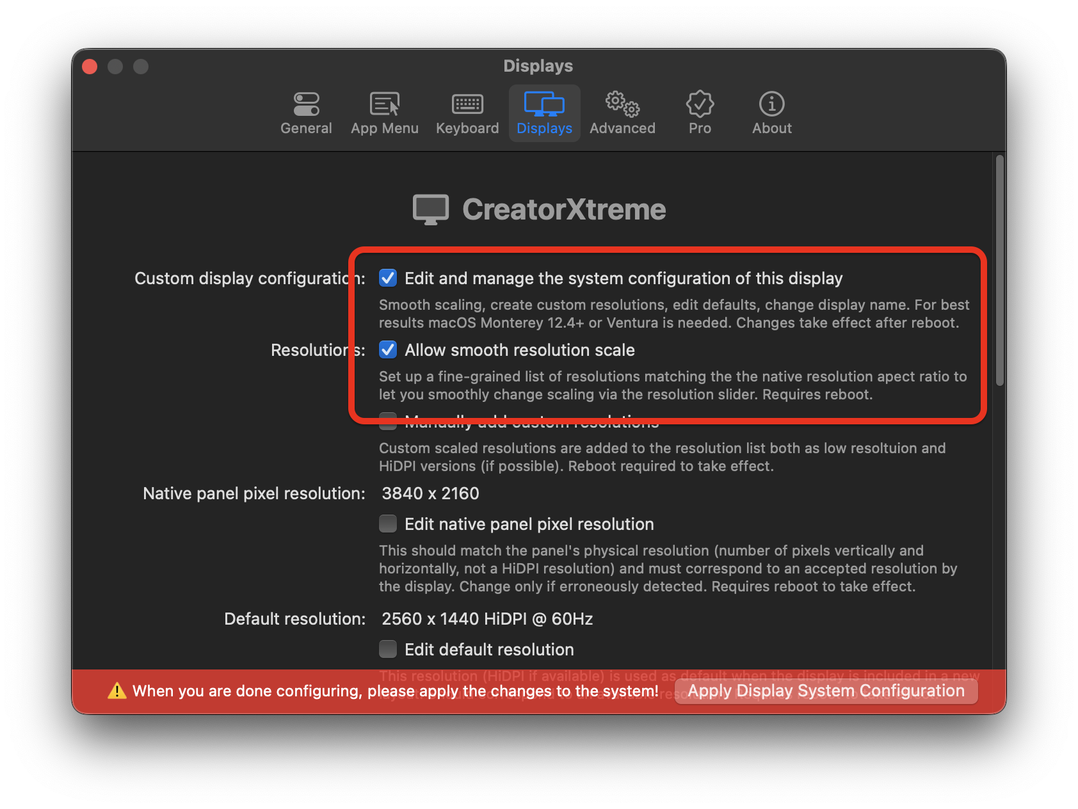Image resolution: width=1078 pixels, height=809 pixels.
Task: Click the vertical scrollbar thumb
Action: tap(999, 270)
